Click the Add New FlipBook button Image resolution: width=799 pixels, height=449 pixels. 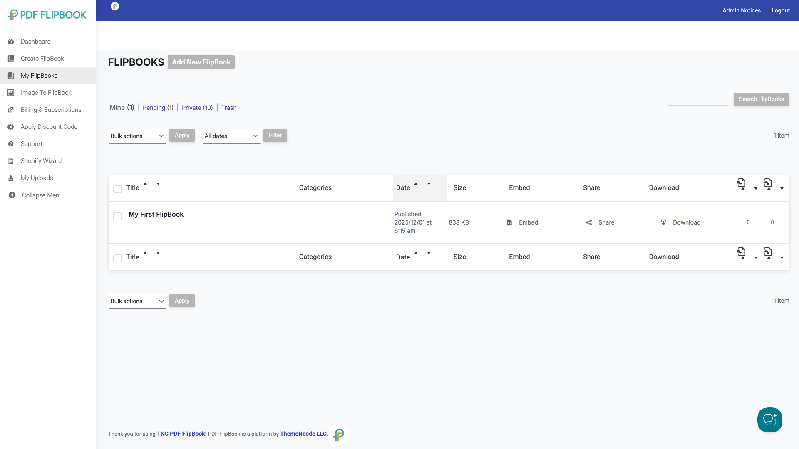click(x=201, y=62)
